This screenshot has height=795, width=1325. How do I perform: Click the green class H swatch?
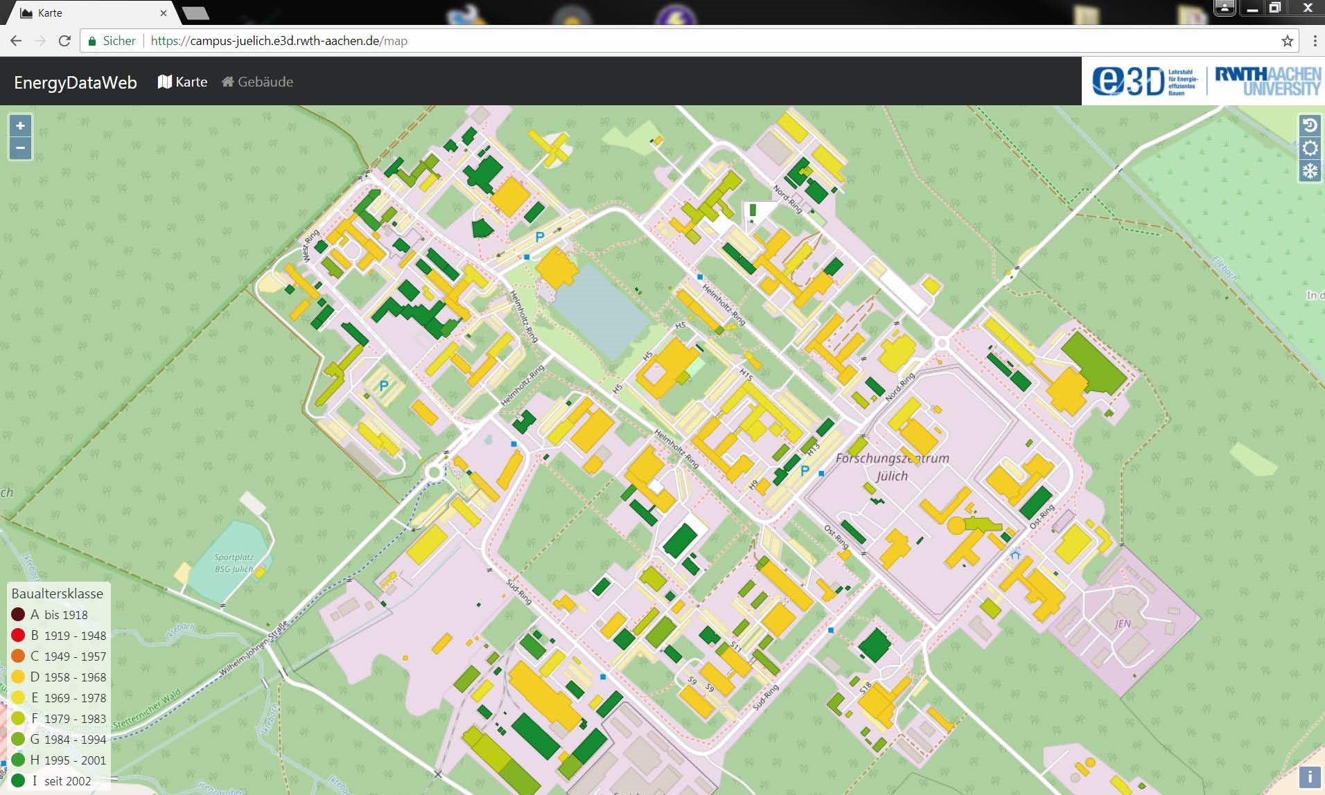click(18, 760)
